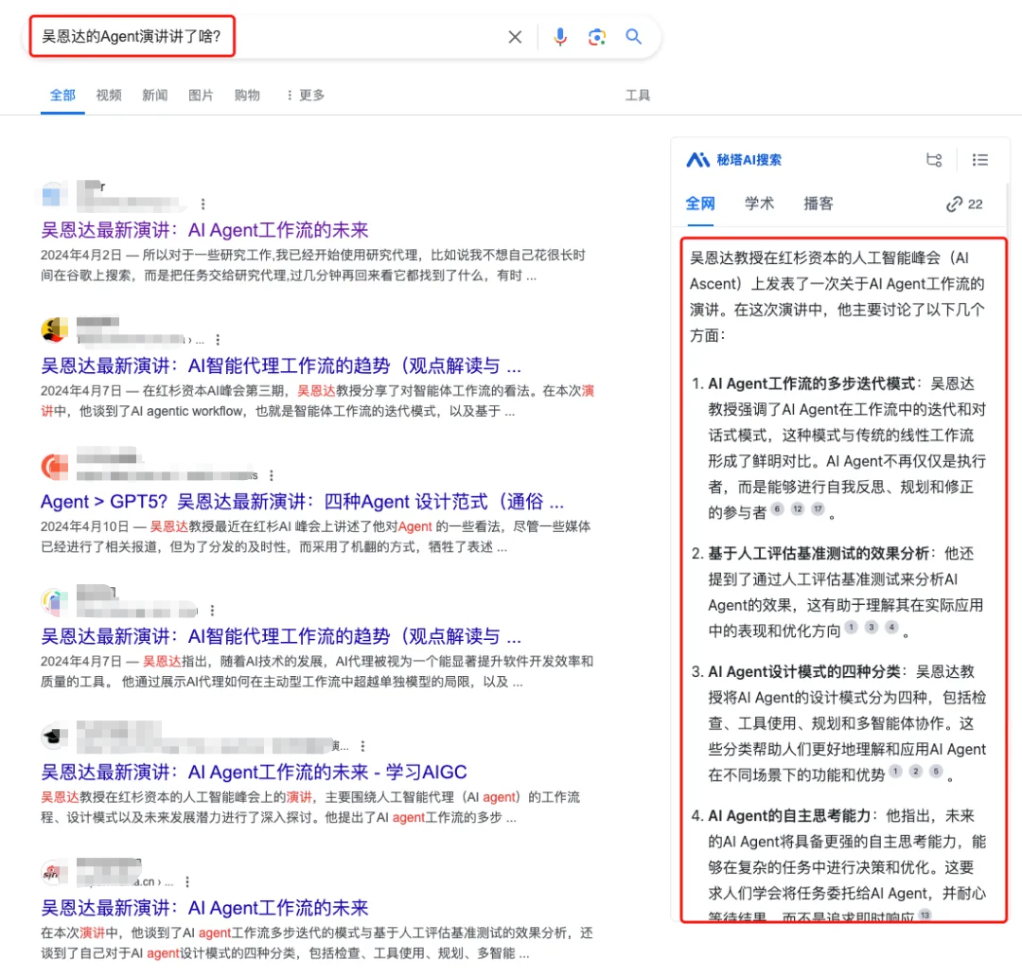1022x978 pixels.
Task: Open first result 吴恩达最新演讲: AI Agent工作流的未来
Action: click(204, 230)
